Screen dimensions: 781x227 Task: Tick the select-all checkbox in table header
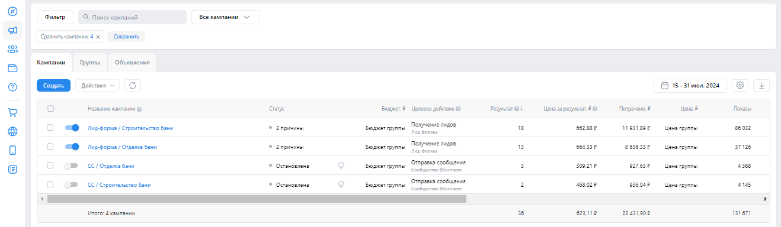(x=50, y=108)
